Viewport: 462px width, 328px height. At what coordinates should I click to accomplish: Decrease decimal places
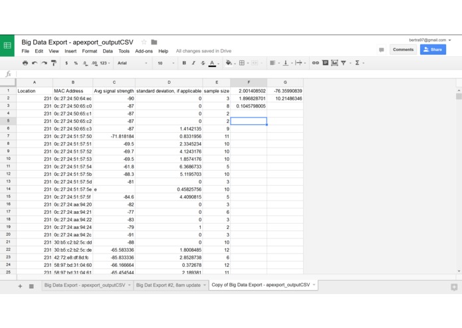85,63
